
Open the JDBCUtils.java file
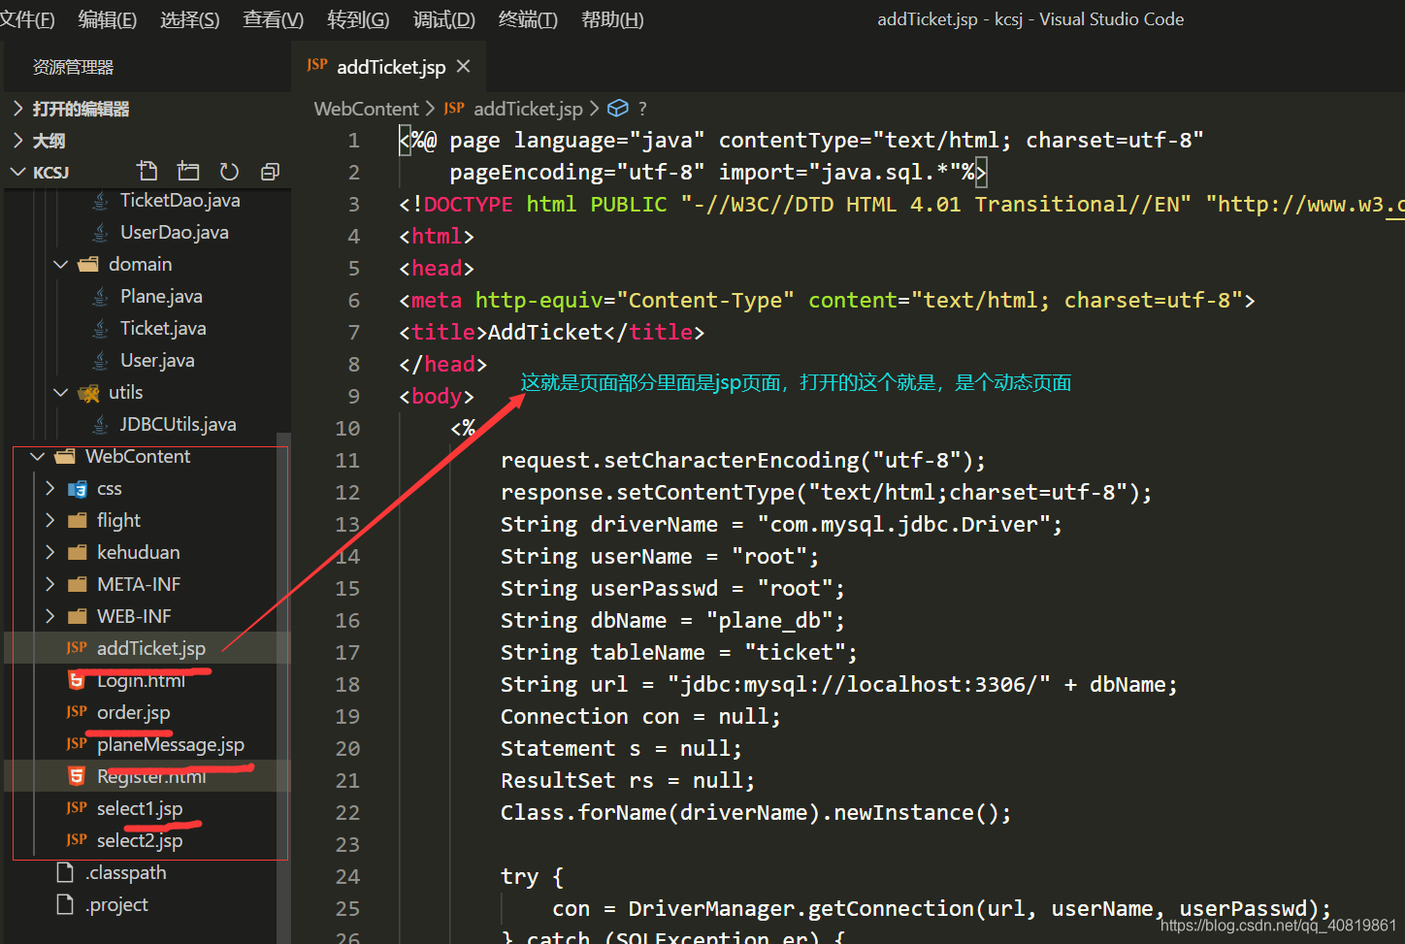tap(178, 424)
